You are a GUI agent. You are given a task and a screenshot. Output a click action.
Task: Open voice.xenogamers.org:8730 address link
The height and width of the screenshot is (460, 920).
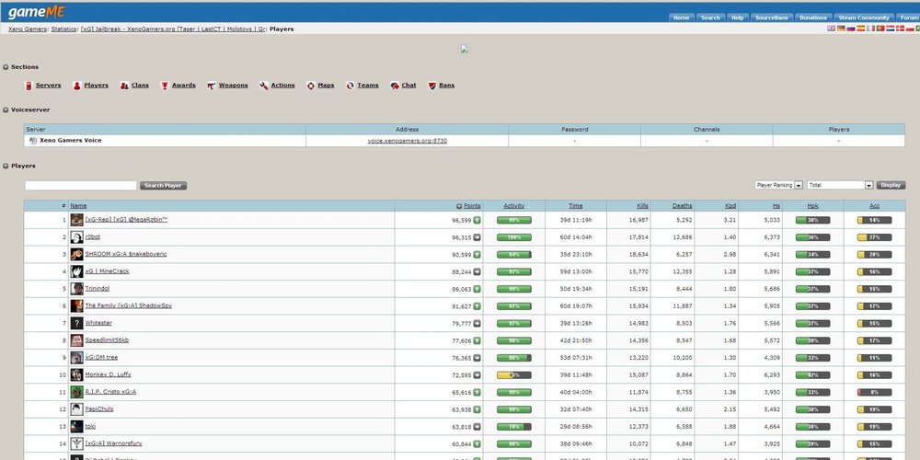tap(408, 141)
